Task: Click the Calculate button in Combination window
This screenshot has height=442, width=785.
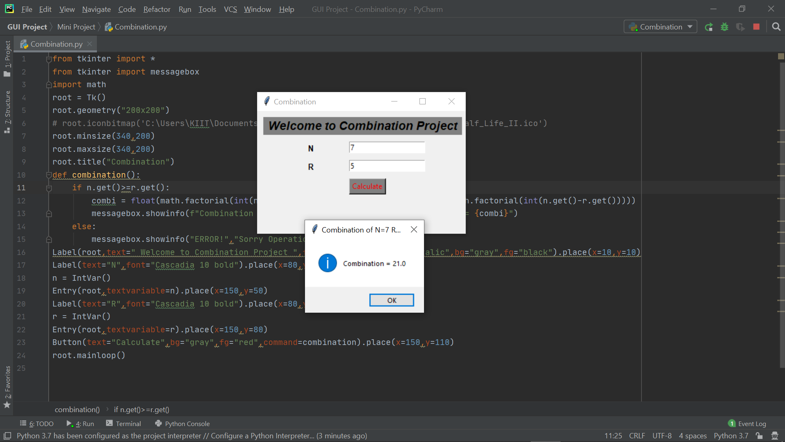Action: coord(367,186)
